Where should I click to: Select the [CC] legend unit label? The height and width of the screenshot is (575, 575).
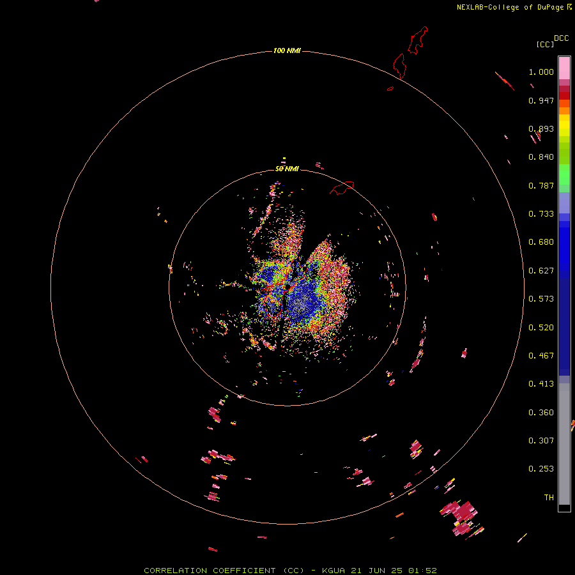545,44
